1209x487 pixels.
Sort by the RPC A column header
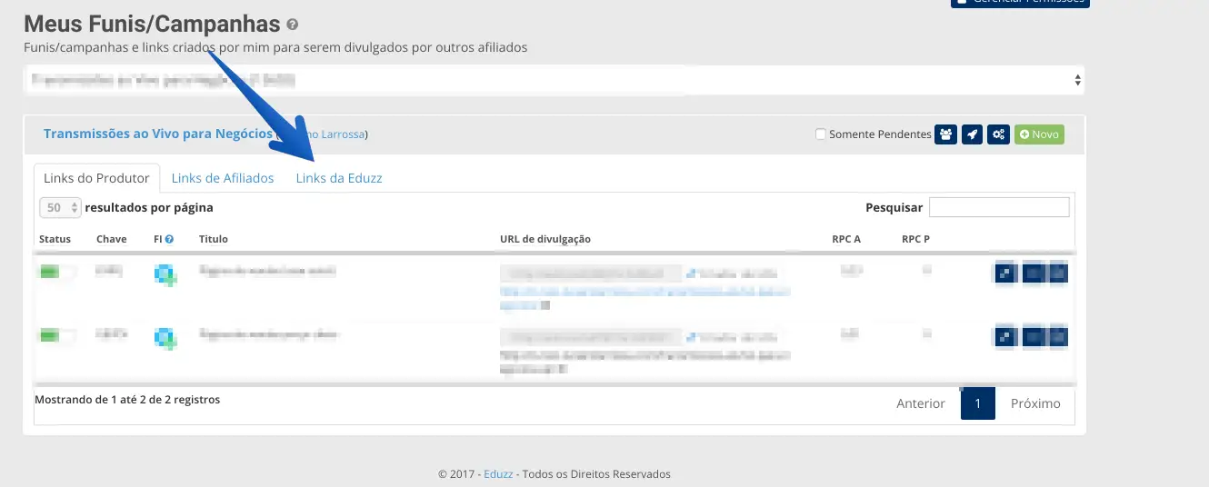click(x=846, y=239)
